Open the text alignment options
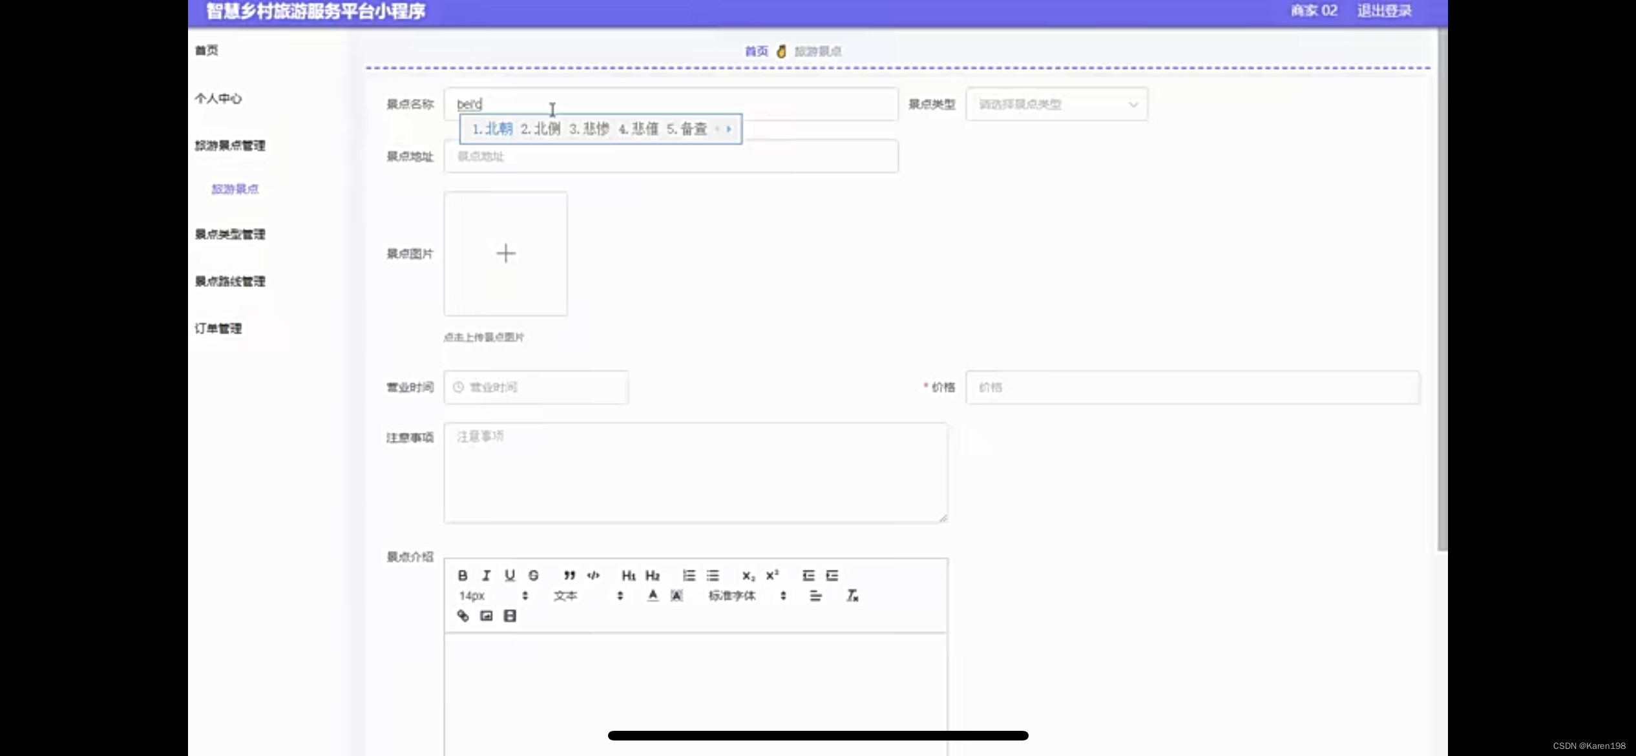 (815, 596)
